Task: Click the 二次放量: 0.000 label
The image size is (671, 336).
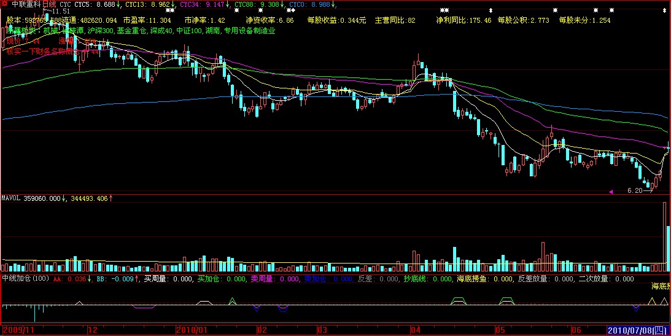Action: pyautogui.click(x=606, y=279)
